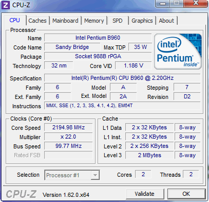Click the OK button
Screen dimensions: 209x202
click(x=186, y=194)
